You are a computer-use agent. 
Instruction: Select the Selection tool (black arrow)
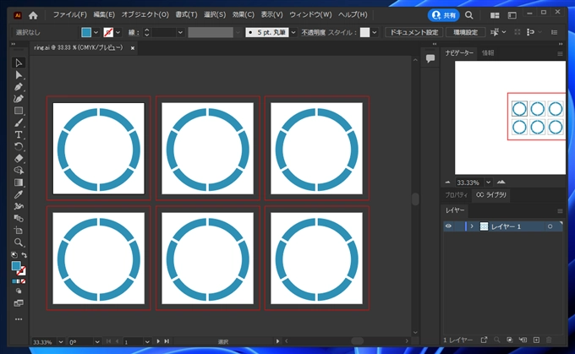(x=19, y=63)
